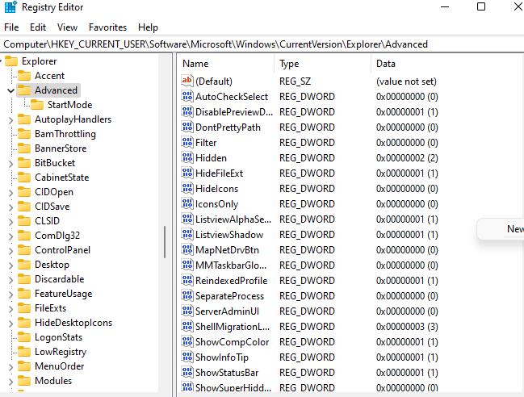The width and height of the screenshot is (524, 397).
Task: Click the folder icon for LowRegistry key
Action: (24, 352)
